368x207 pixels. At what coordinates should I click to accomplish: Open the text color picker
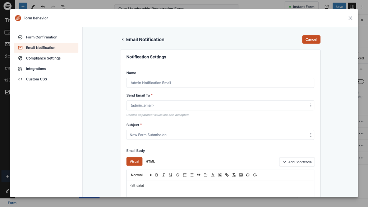click(213, 175)
